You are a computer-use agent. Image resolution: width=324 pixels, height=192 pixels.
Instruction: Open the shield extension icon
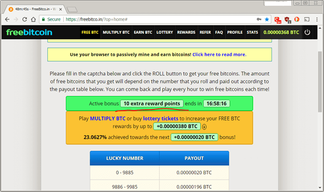point(288,20)
